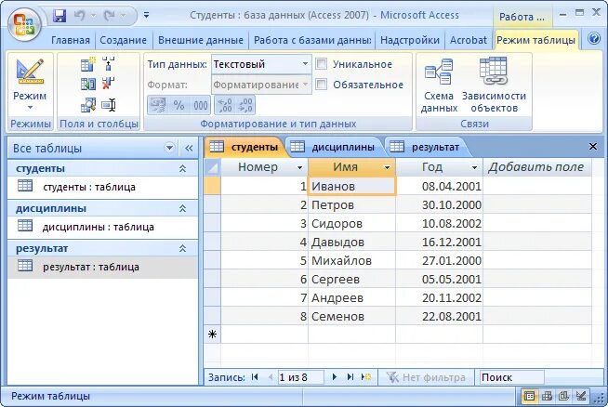This screenshot has height=407, width=608.
Task: Switch to Datasheet view in status bar
Action: point(529,396)
